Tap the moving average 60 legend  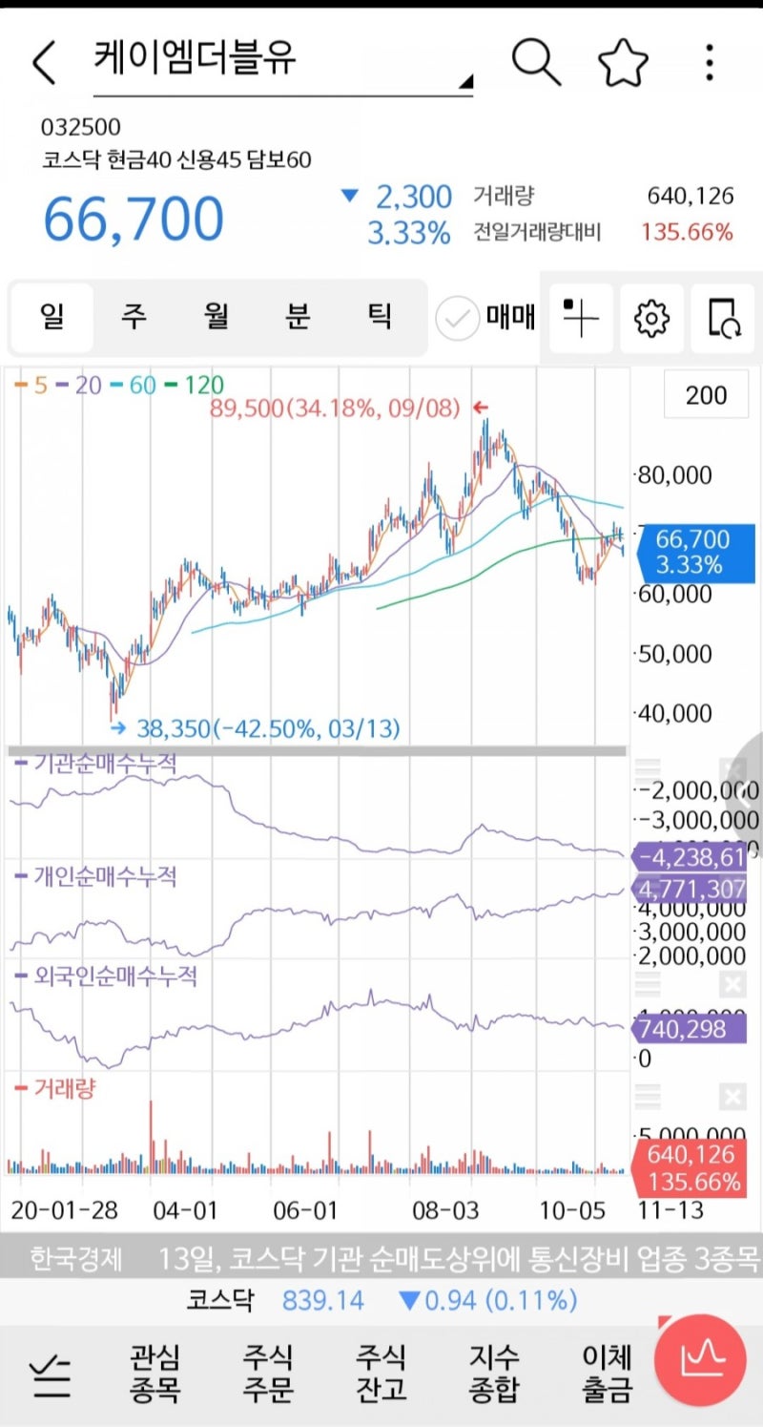133,386
